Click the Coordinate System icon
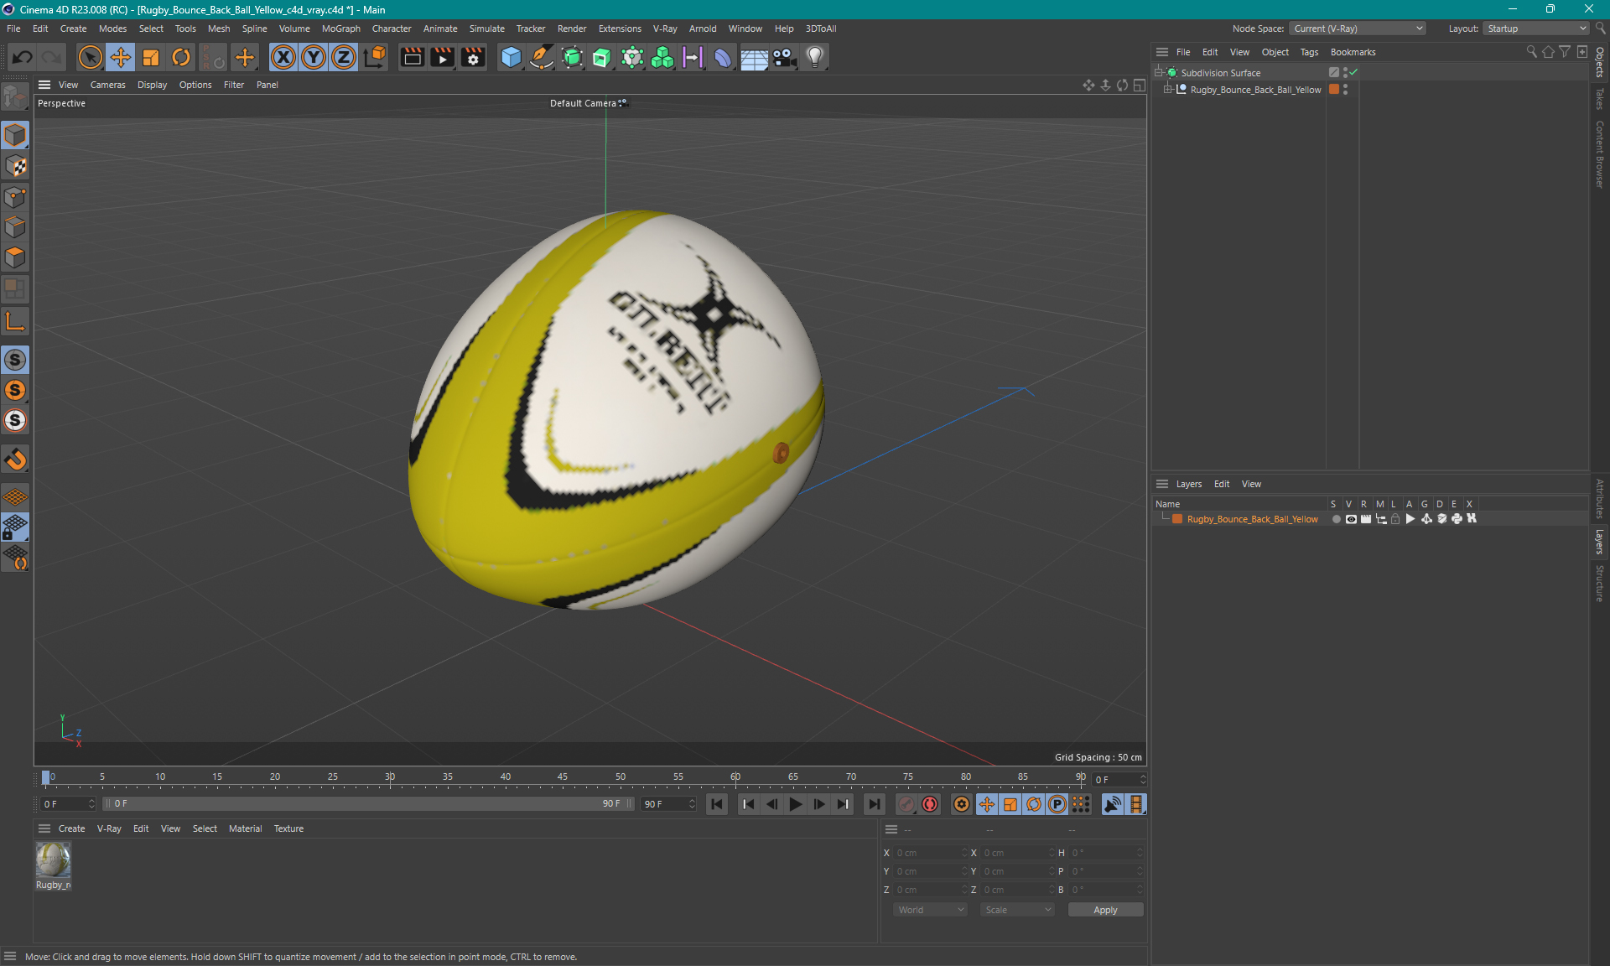This screenshot has width=1610, height=966. (375, 57)
